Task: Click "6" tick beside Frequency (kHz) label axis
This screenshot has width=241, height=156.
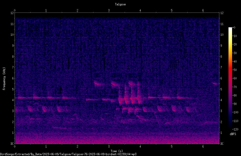Action: 13,78
